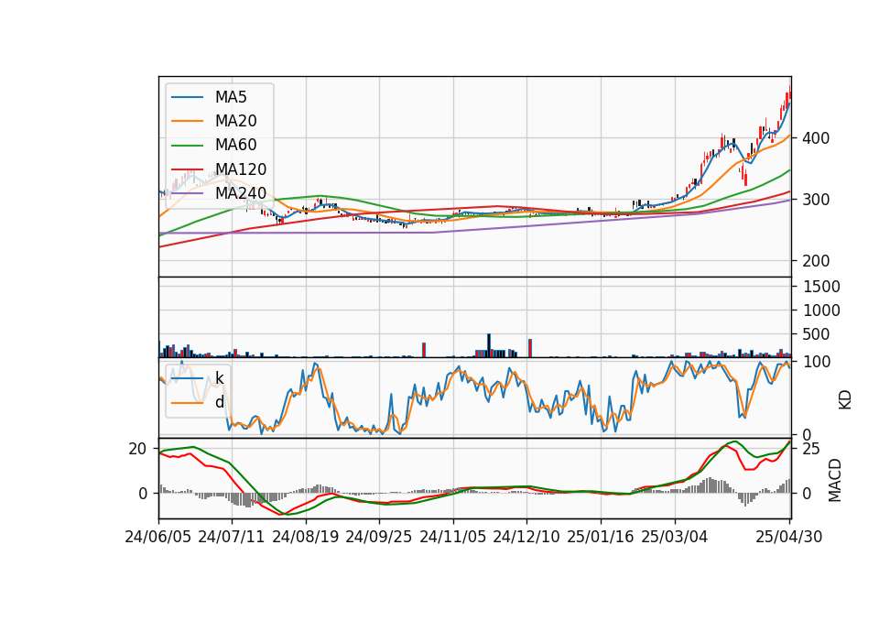Click the KD axis title
879x632 pixels.
(x=845, y=400)
